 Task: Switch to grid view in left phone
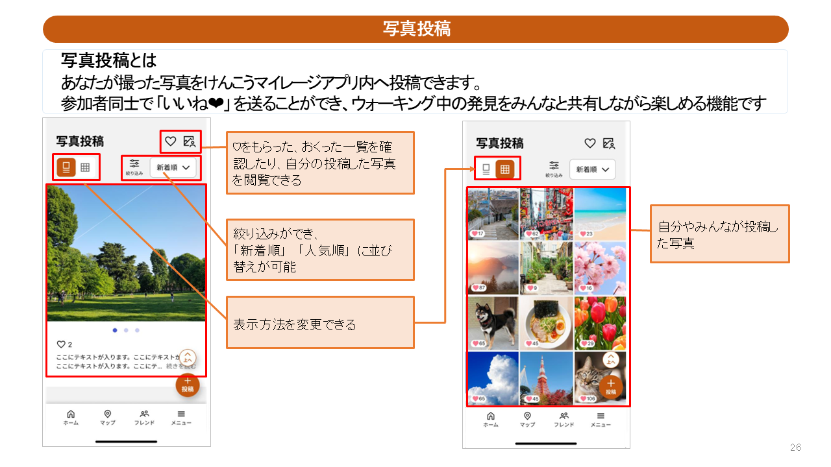point(85,167)
